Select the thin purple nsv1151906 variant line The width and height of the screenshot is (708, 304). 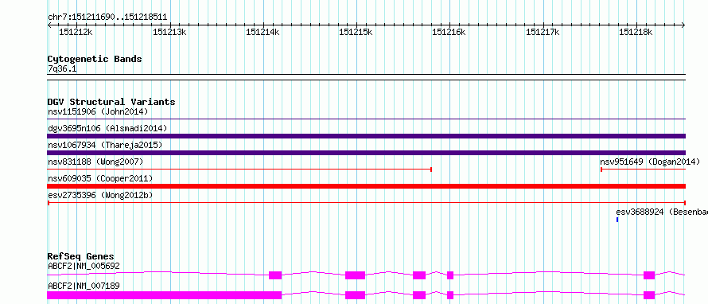click(367, 119)
